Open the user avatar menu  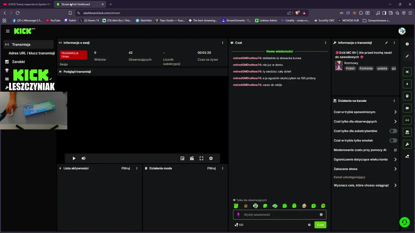point(402,31)
